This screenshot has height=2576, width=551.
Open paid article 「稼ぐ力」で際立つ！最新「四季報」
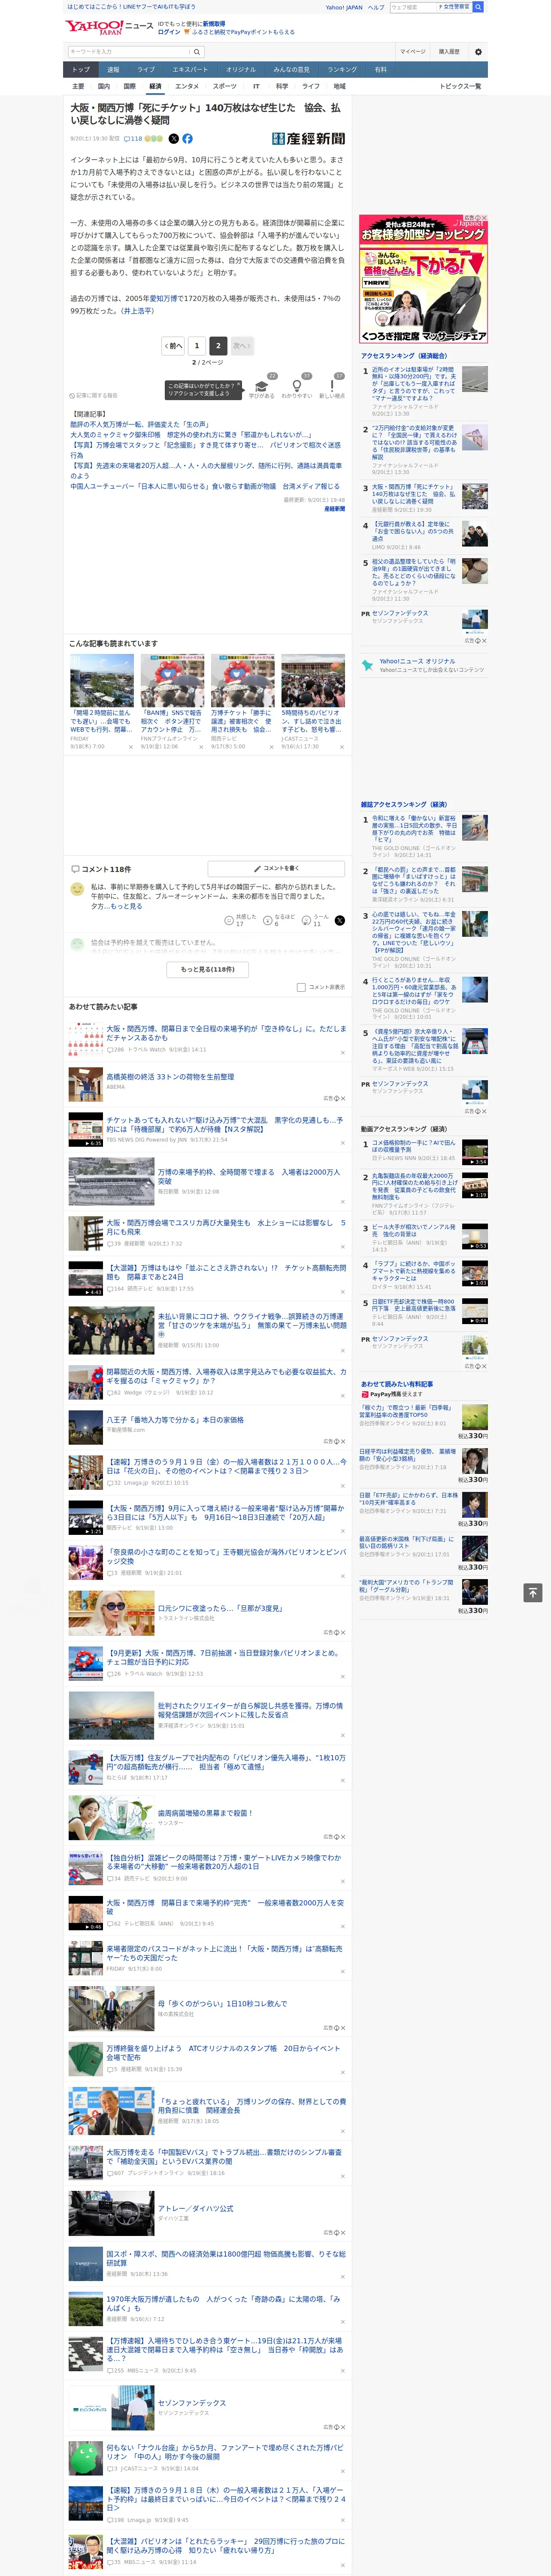(405, 1412)
